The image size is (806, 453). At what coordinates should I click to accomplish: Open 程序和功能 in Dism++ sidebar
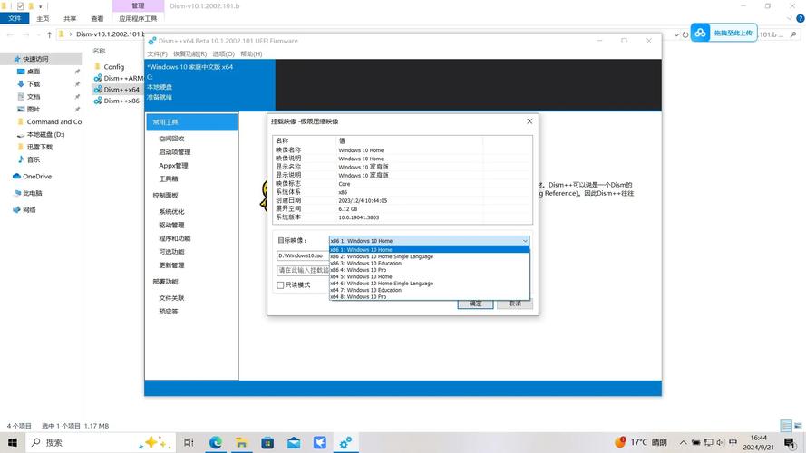[x=175, y=238]
